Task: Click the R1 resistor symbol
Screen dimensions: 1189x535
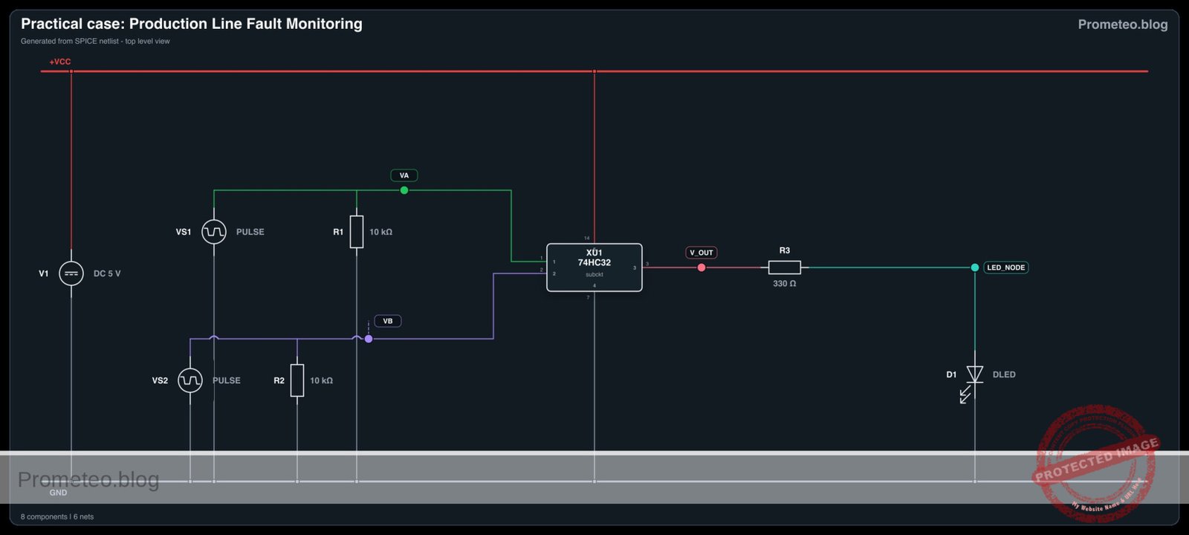Action: (357, 232)
